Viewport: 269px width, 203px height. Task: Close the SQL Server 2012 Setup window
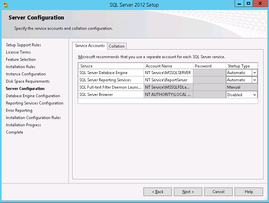tap(260, 3)
